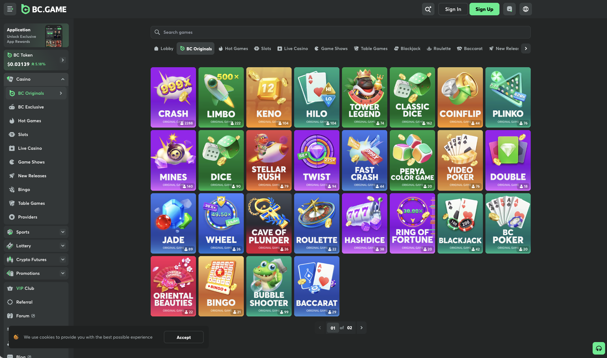Launch the Wheel game card
This screenshot has width=607, height=358.
click(221, 223)
